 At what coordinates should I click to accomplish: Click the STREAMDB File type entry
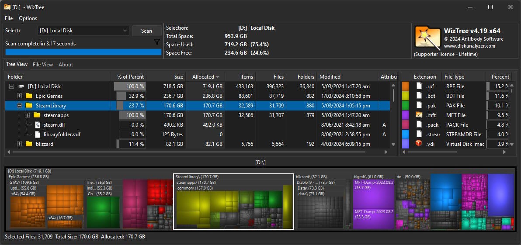[463, 135]
